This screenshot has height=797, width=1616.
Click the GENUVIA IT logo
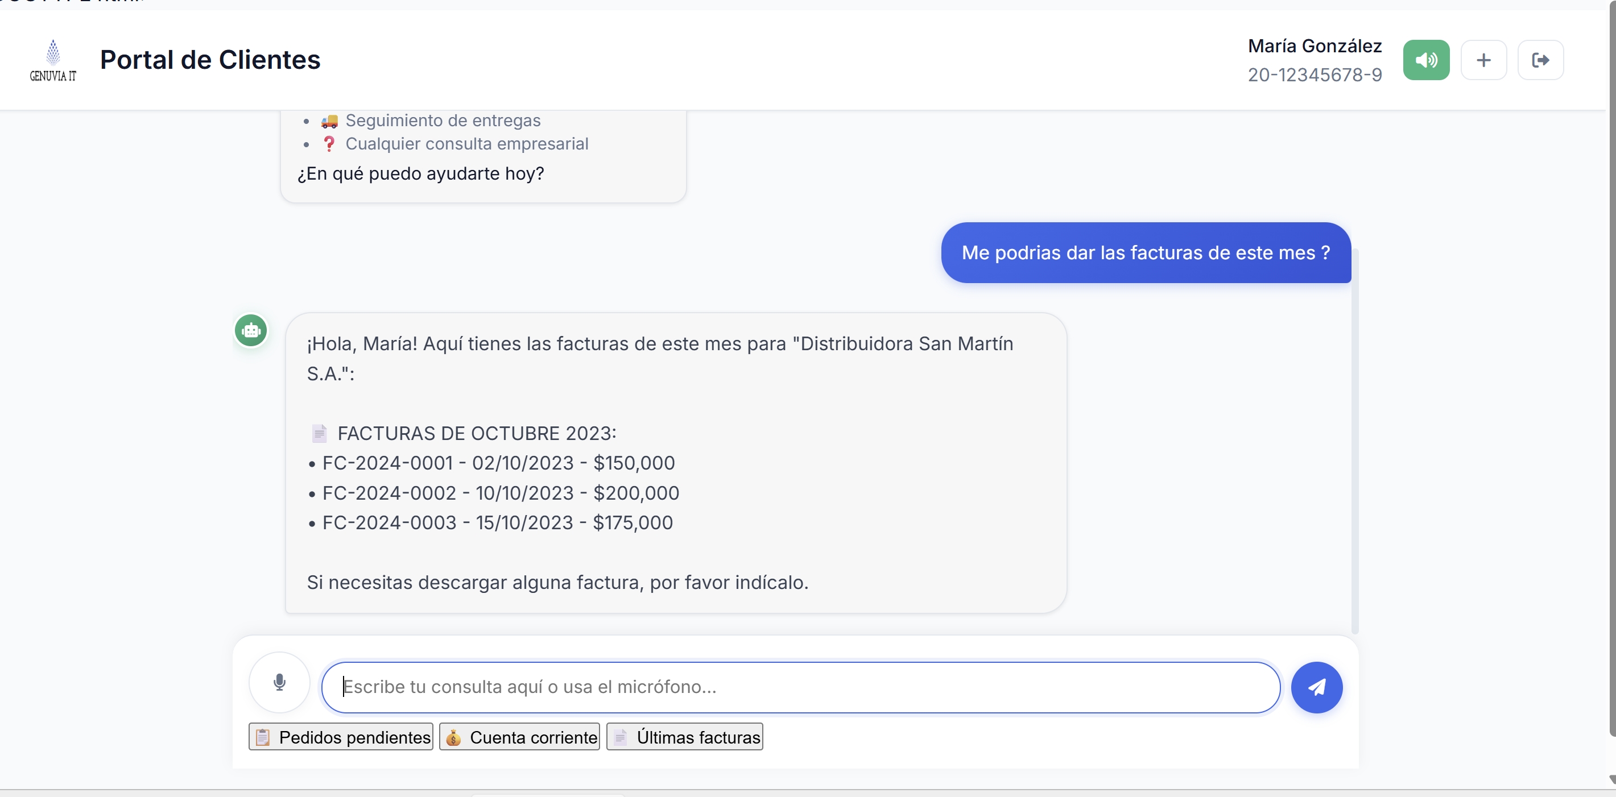click(x=52, y=60)
